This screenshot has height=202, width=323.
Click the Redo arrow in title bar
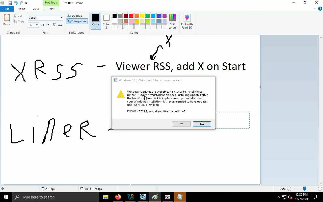21,3
